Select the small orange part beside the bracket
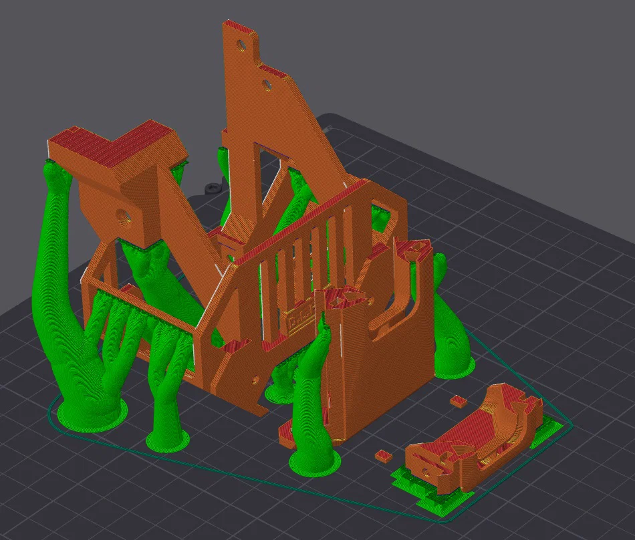 (474, 439)
